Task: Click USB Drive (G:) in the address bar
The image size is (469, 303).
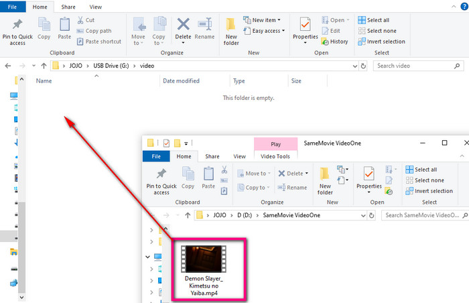Action: click(111, 66)
